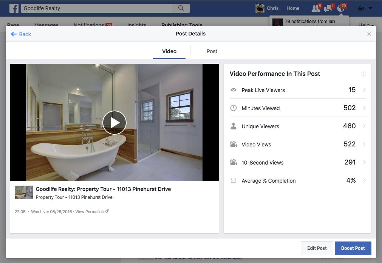Viewport: 382px width, 263px height.
Task: Switch to the Post tab
Action: 212,51
